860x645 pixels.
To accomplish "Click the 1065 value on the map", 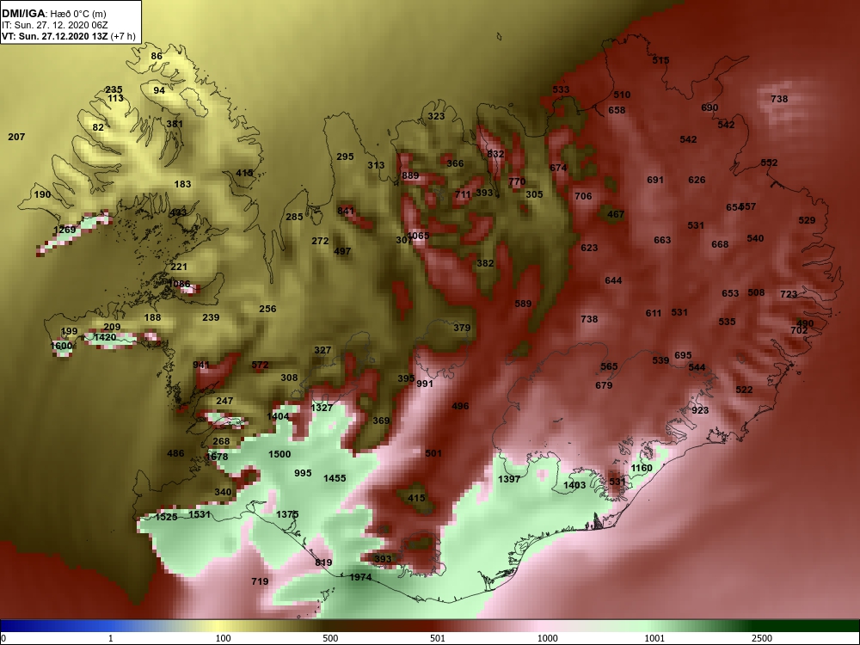I will (419, 236).
